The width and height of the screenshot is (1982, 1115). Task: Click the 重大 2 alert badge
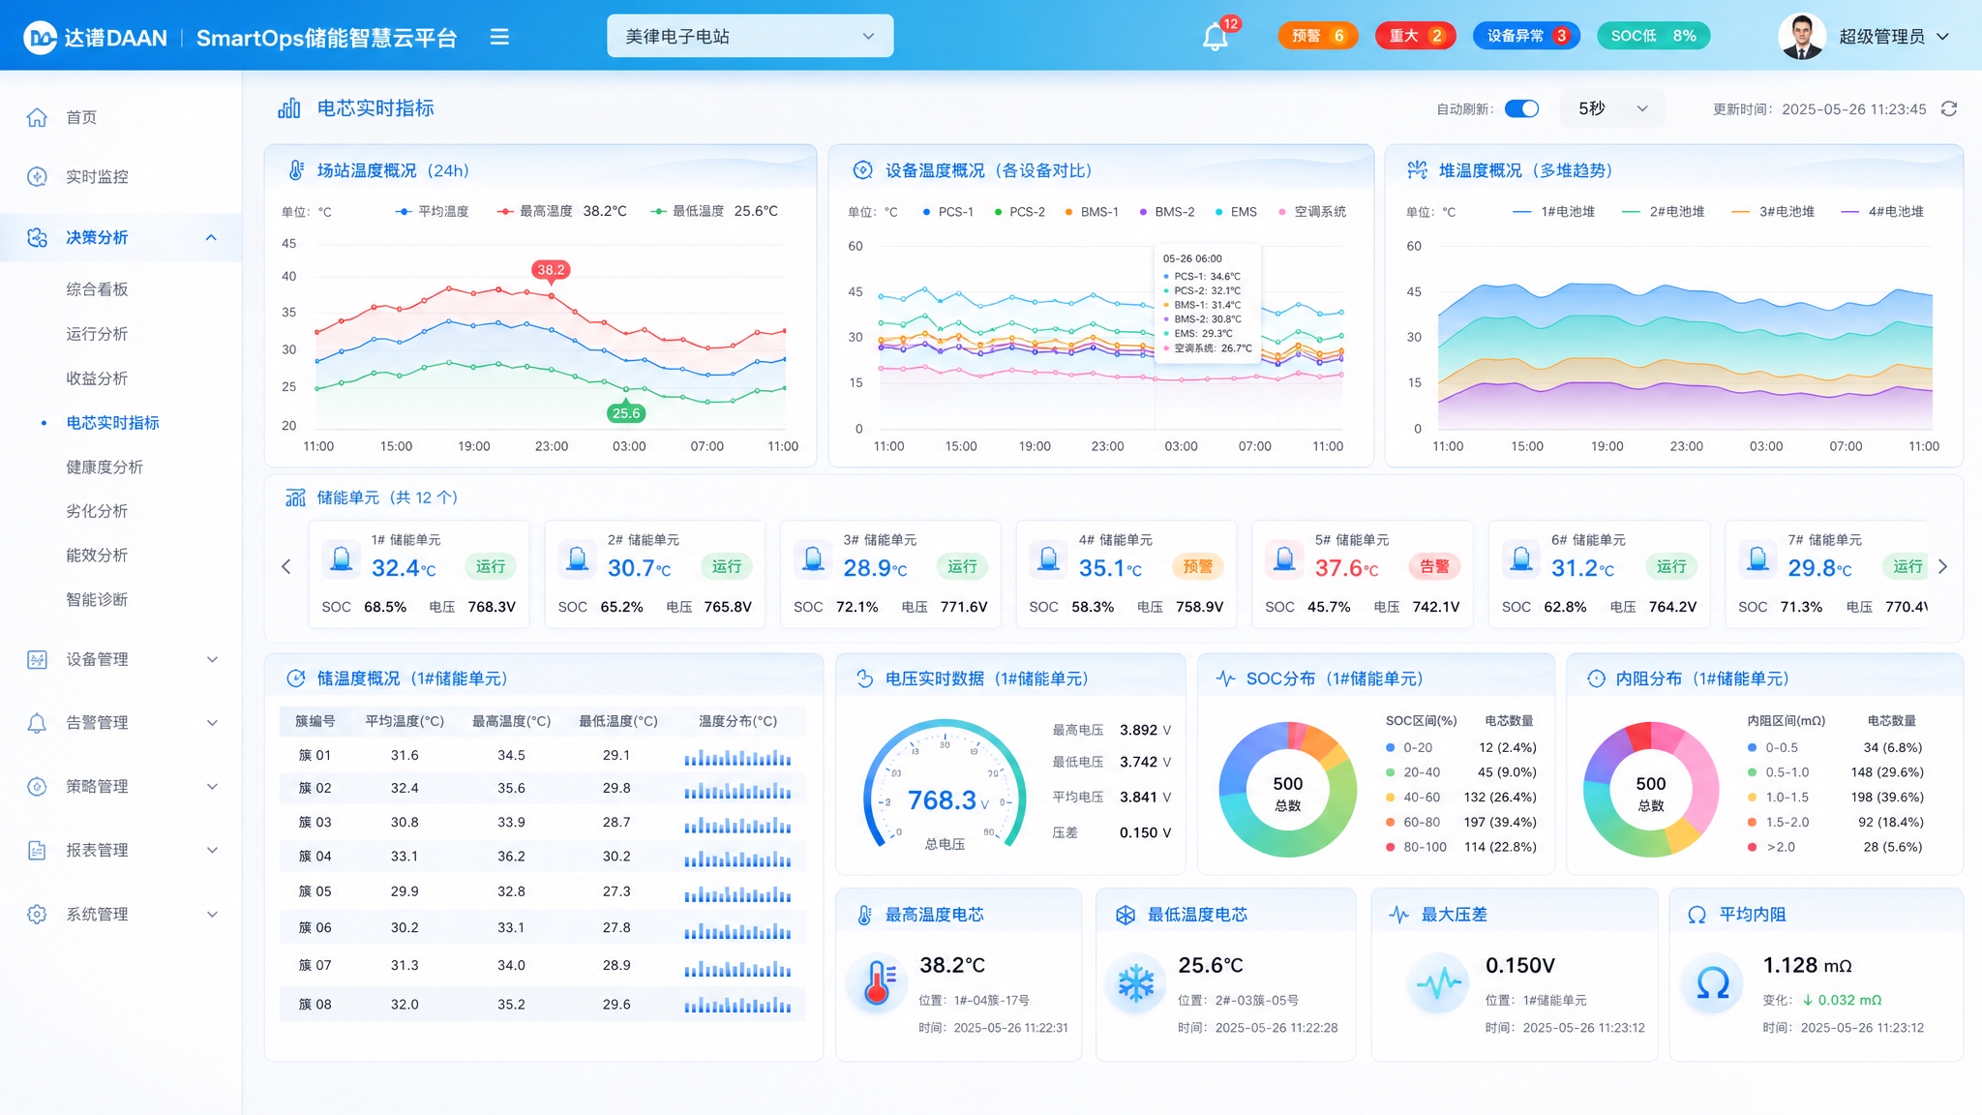click(1416, 36)
